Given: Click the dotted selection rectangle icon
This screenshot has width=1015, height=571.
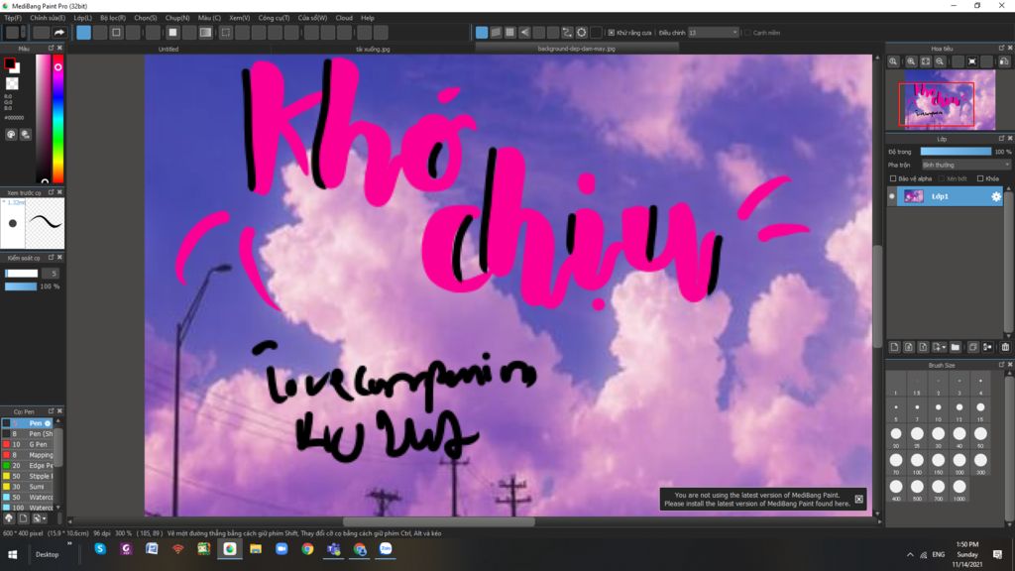Looking at the screenshot, I should click(226, 33).
